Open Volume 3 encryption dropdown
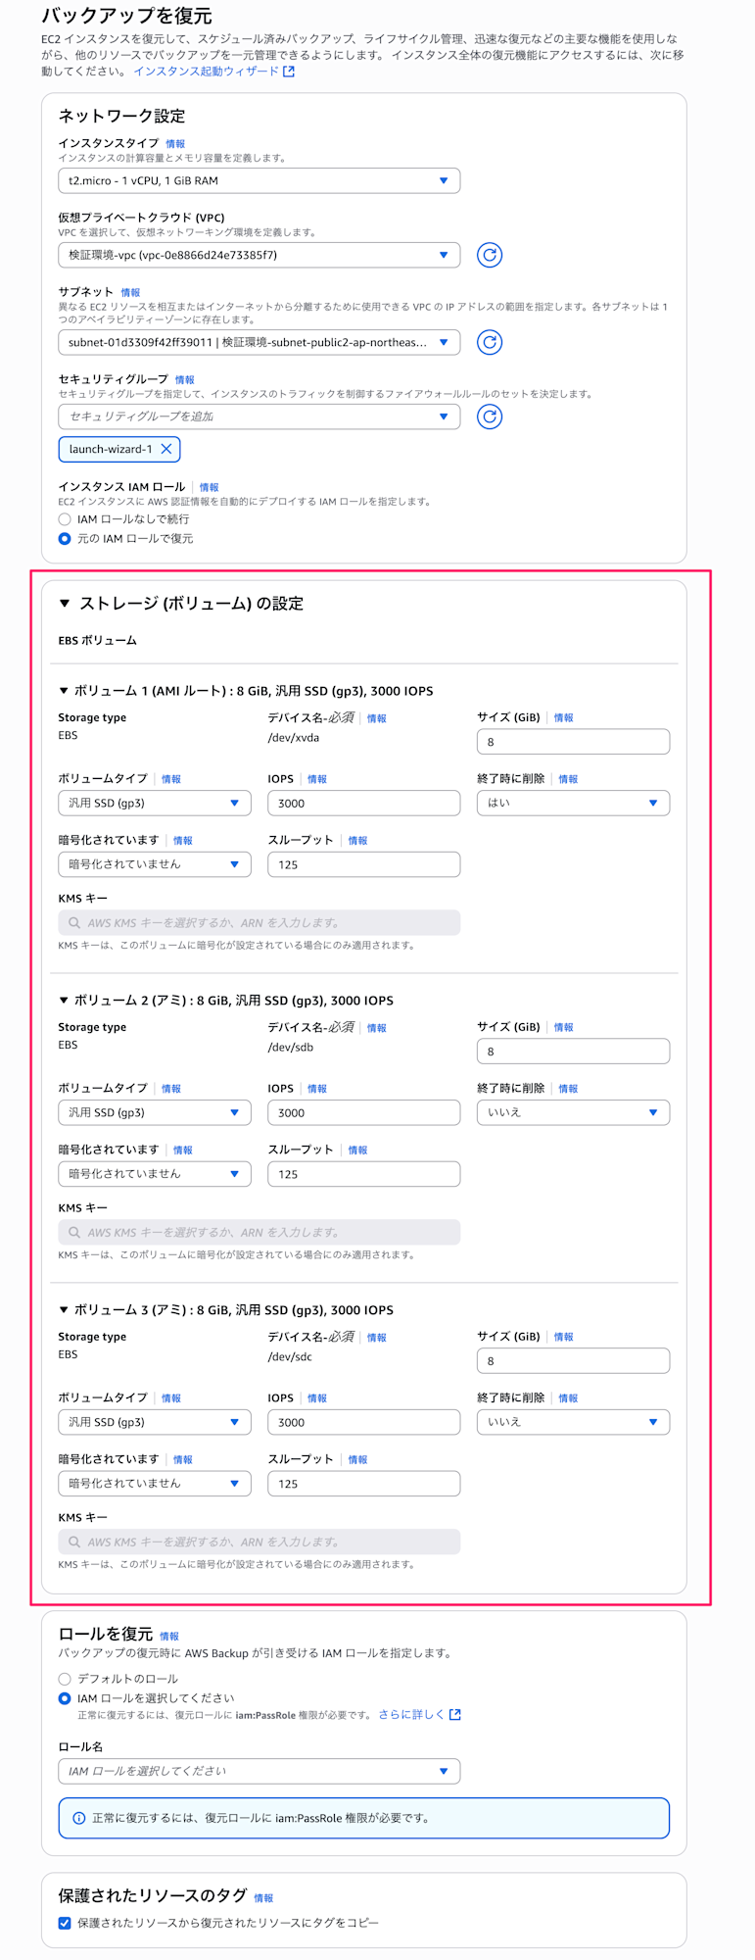Screen dimensions: 755x1960 [x=155, y=1484]
